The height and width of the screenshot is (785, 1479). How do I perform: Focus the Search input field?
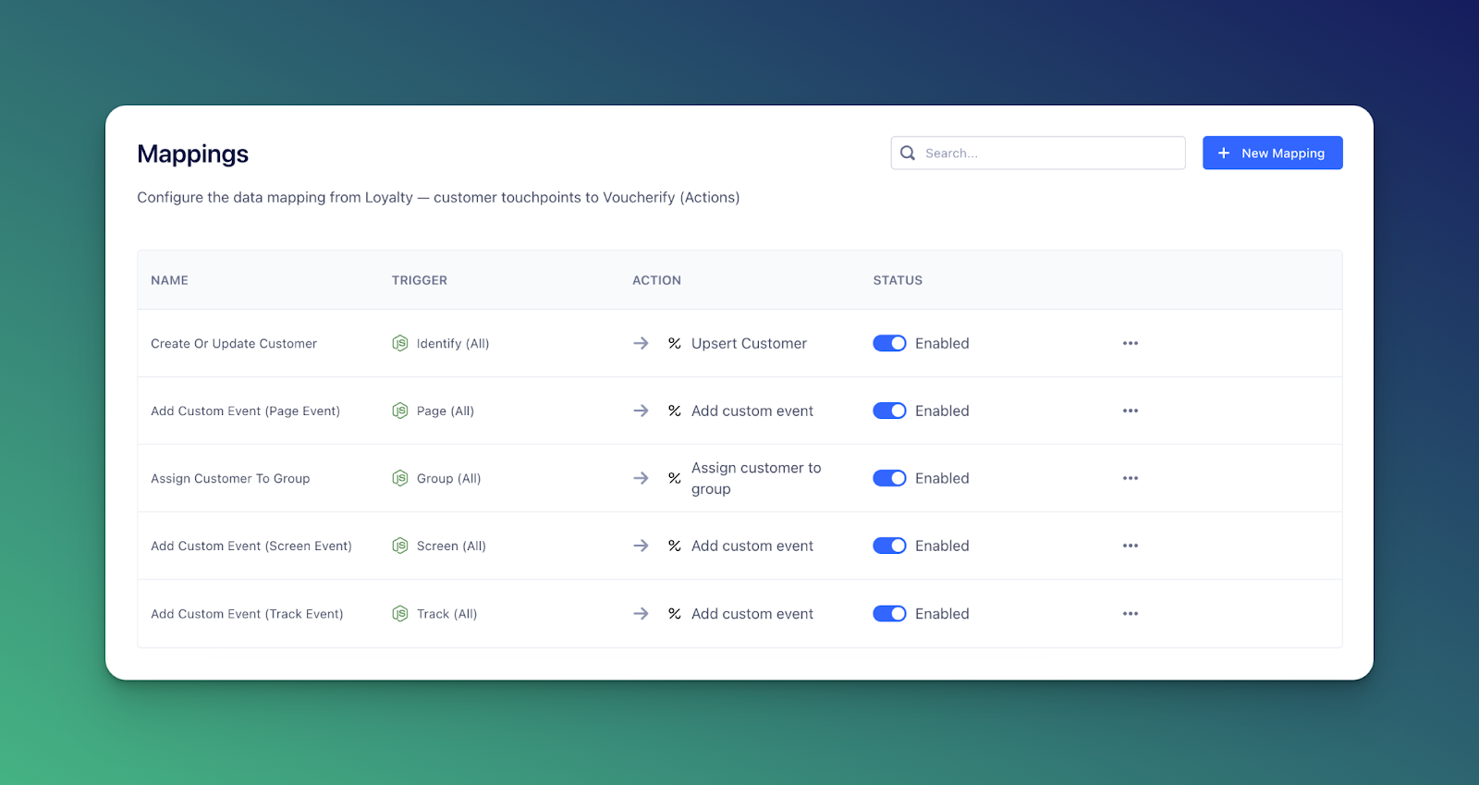pos(1049,153)
